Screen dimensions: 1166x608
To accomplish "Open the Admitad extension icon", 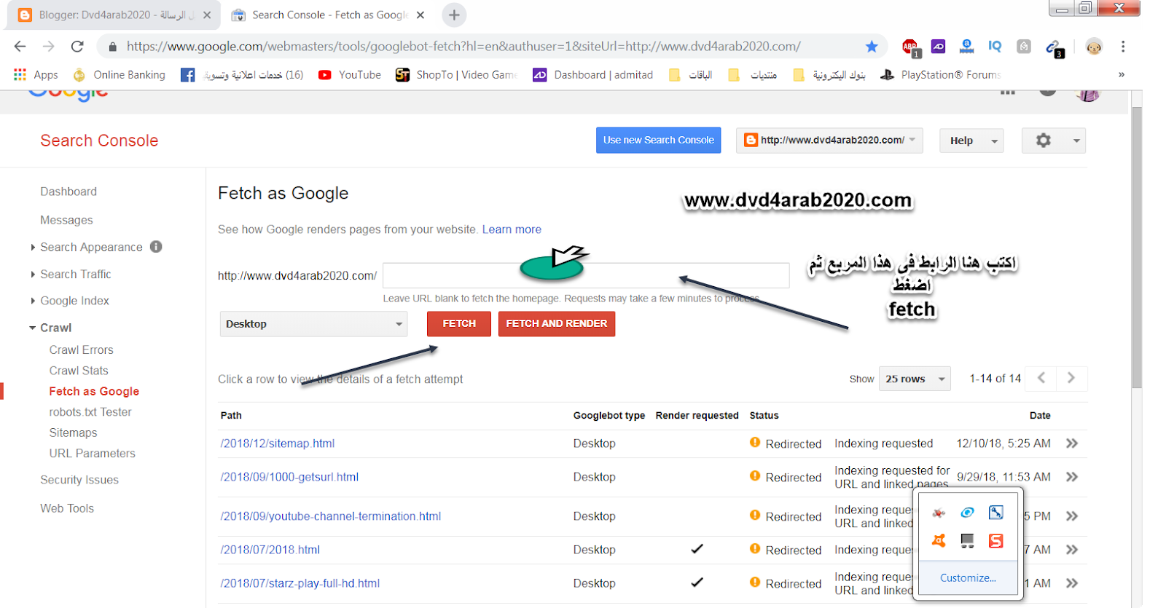I will tap(938, 47).
